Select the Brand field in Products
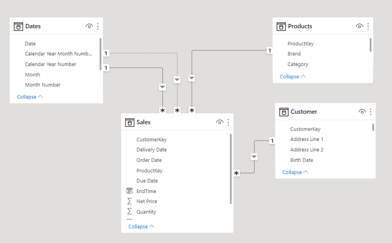 click(x=294, y=54)
